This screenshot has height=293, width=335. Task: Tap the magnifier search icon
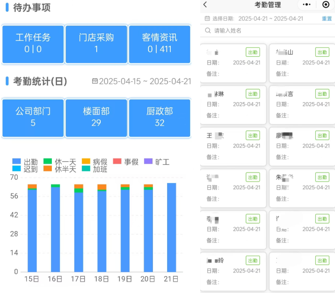[208, 30]
